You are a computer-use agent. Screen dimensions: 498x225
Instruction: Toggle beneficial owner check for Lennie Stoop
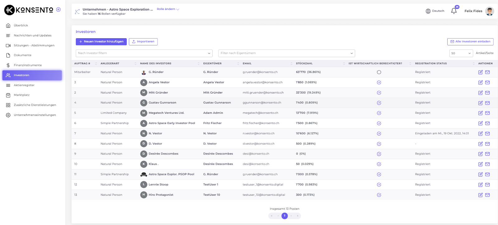click(x=379, y=185)
